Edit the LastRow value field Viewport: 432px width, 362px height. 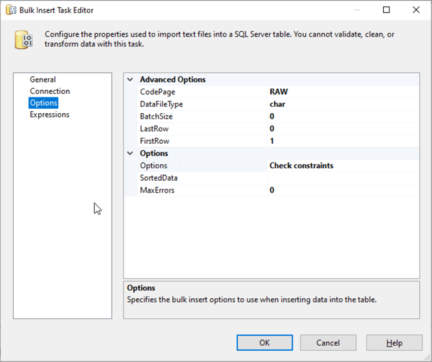[x=342, y=129]
